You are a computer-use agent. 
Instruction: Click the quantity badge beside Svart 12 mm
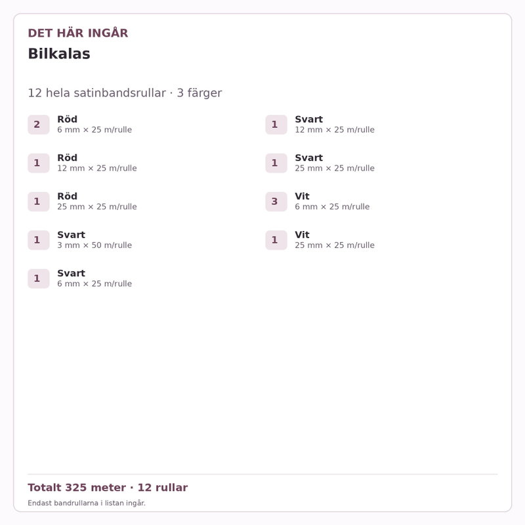pyautogui.click(x=276, y=125)
